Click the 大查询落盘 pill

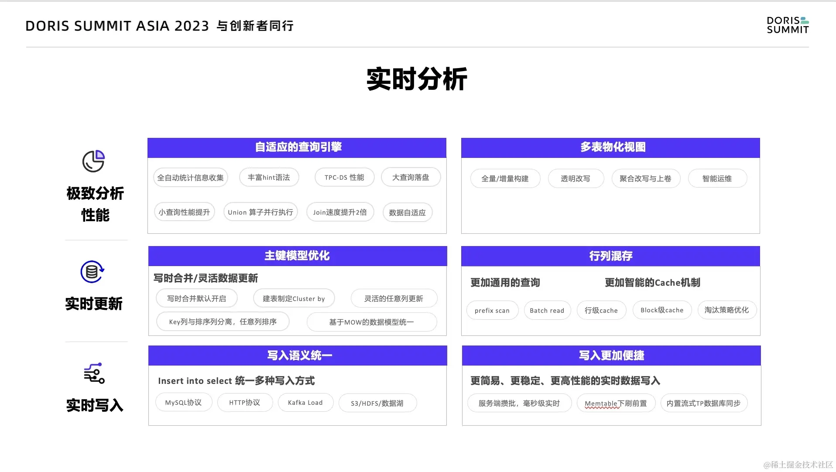tap(411, 177)
